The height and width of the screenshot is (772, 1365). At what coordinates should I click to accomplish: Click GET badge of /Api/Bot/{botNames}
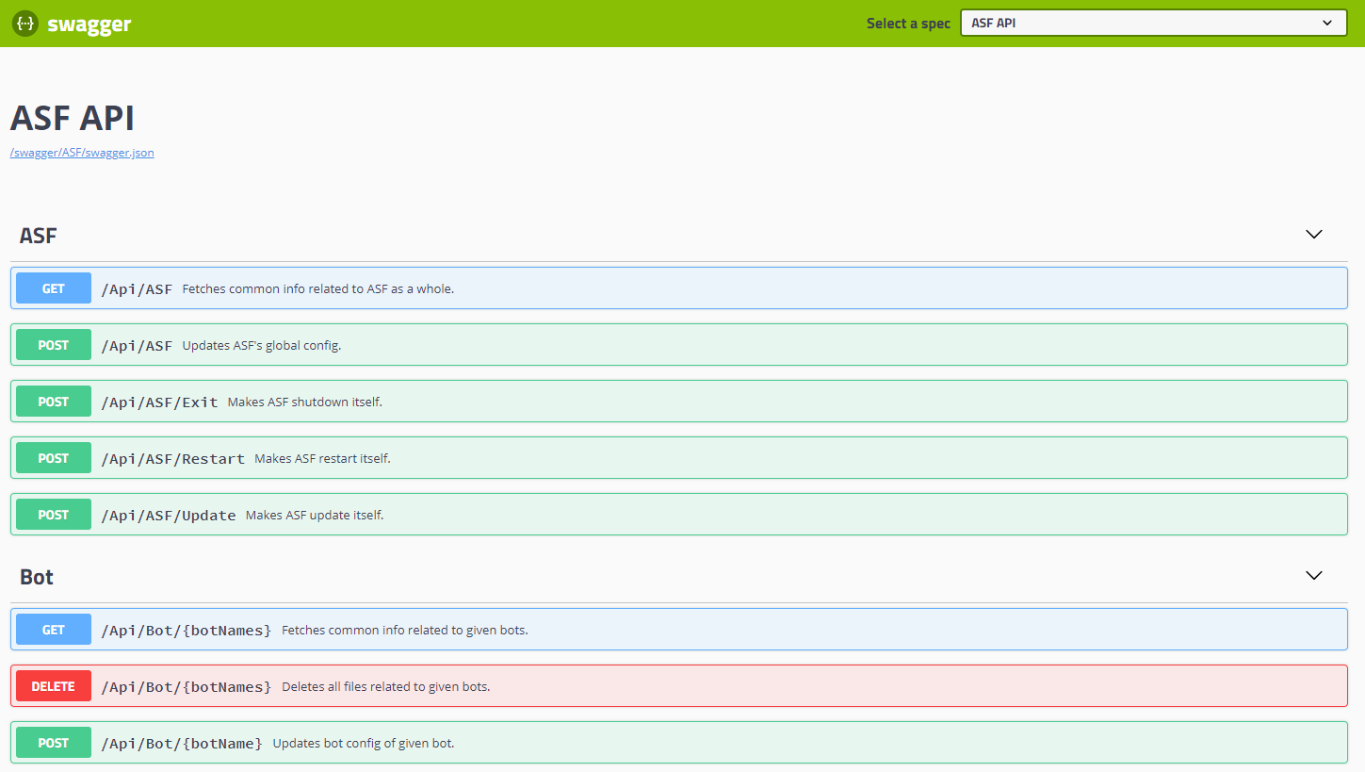[54, 630]
